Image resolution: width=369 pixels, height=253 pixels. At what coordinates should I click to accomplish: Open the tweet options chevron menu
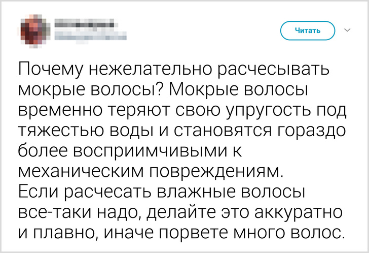coord(347,30)
